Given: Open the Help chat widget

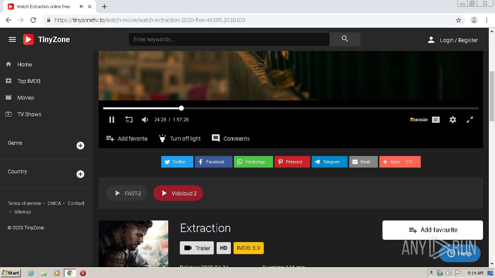Looking at the screenshot, I should coord(460,253).
